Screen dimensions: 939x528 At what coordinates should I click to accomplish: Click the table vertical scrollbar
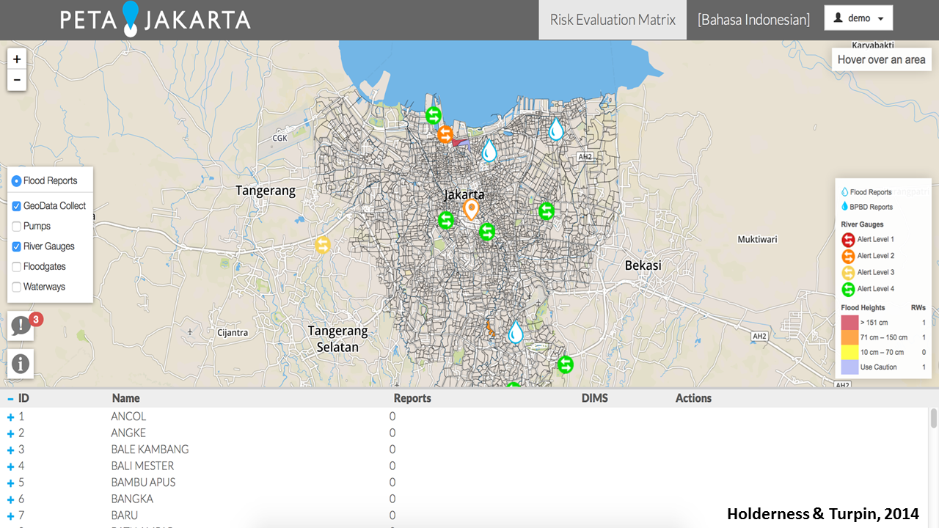[x=934, y=418]
